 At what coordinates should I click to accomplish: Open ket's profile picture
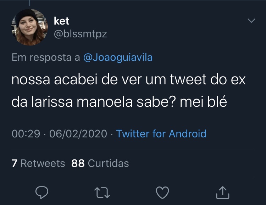29,27
